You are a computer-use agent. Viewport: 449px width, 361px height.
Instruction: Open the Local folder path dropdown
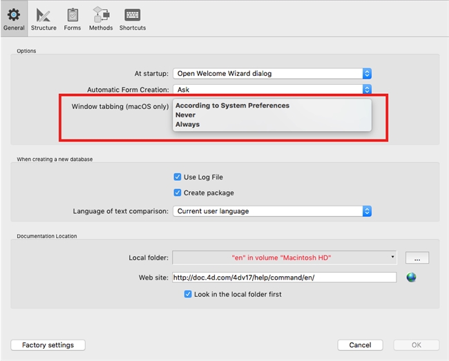pos(285,257)
